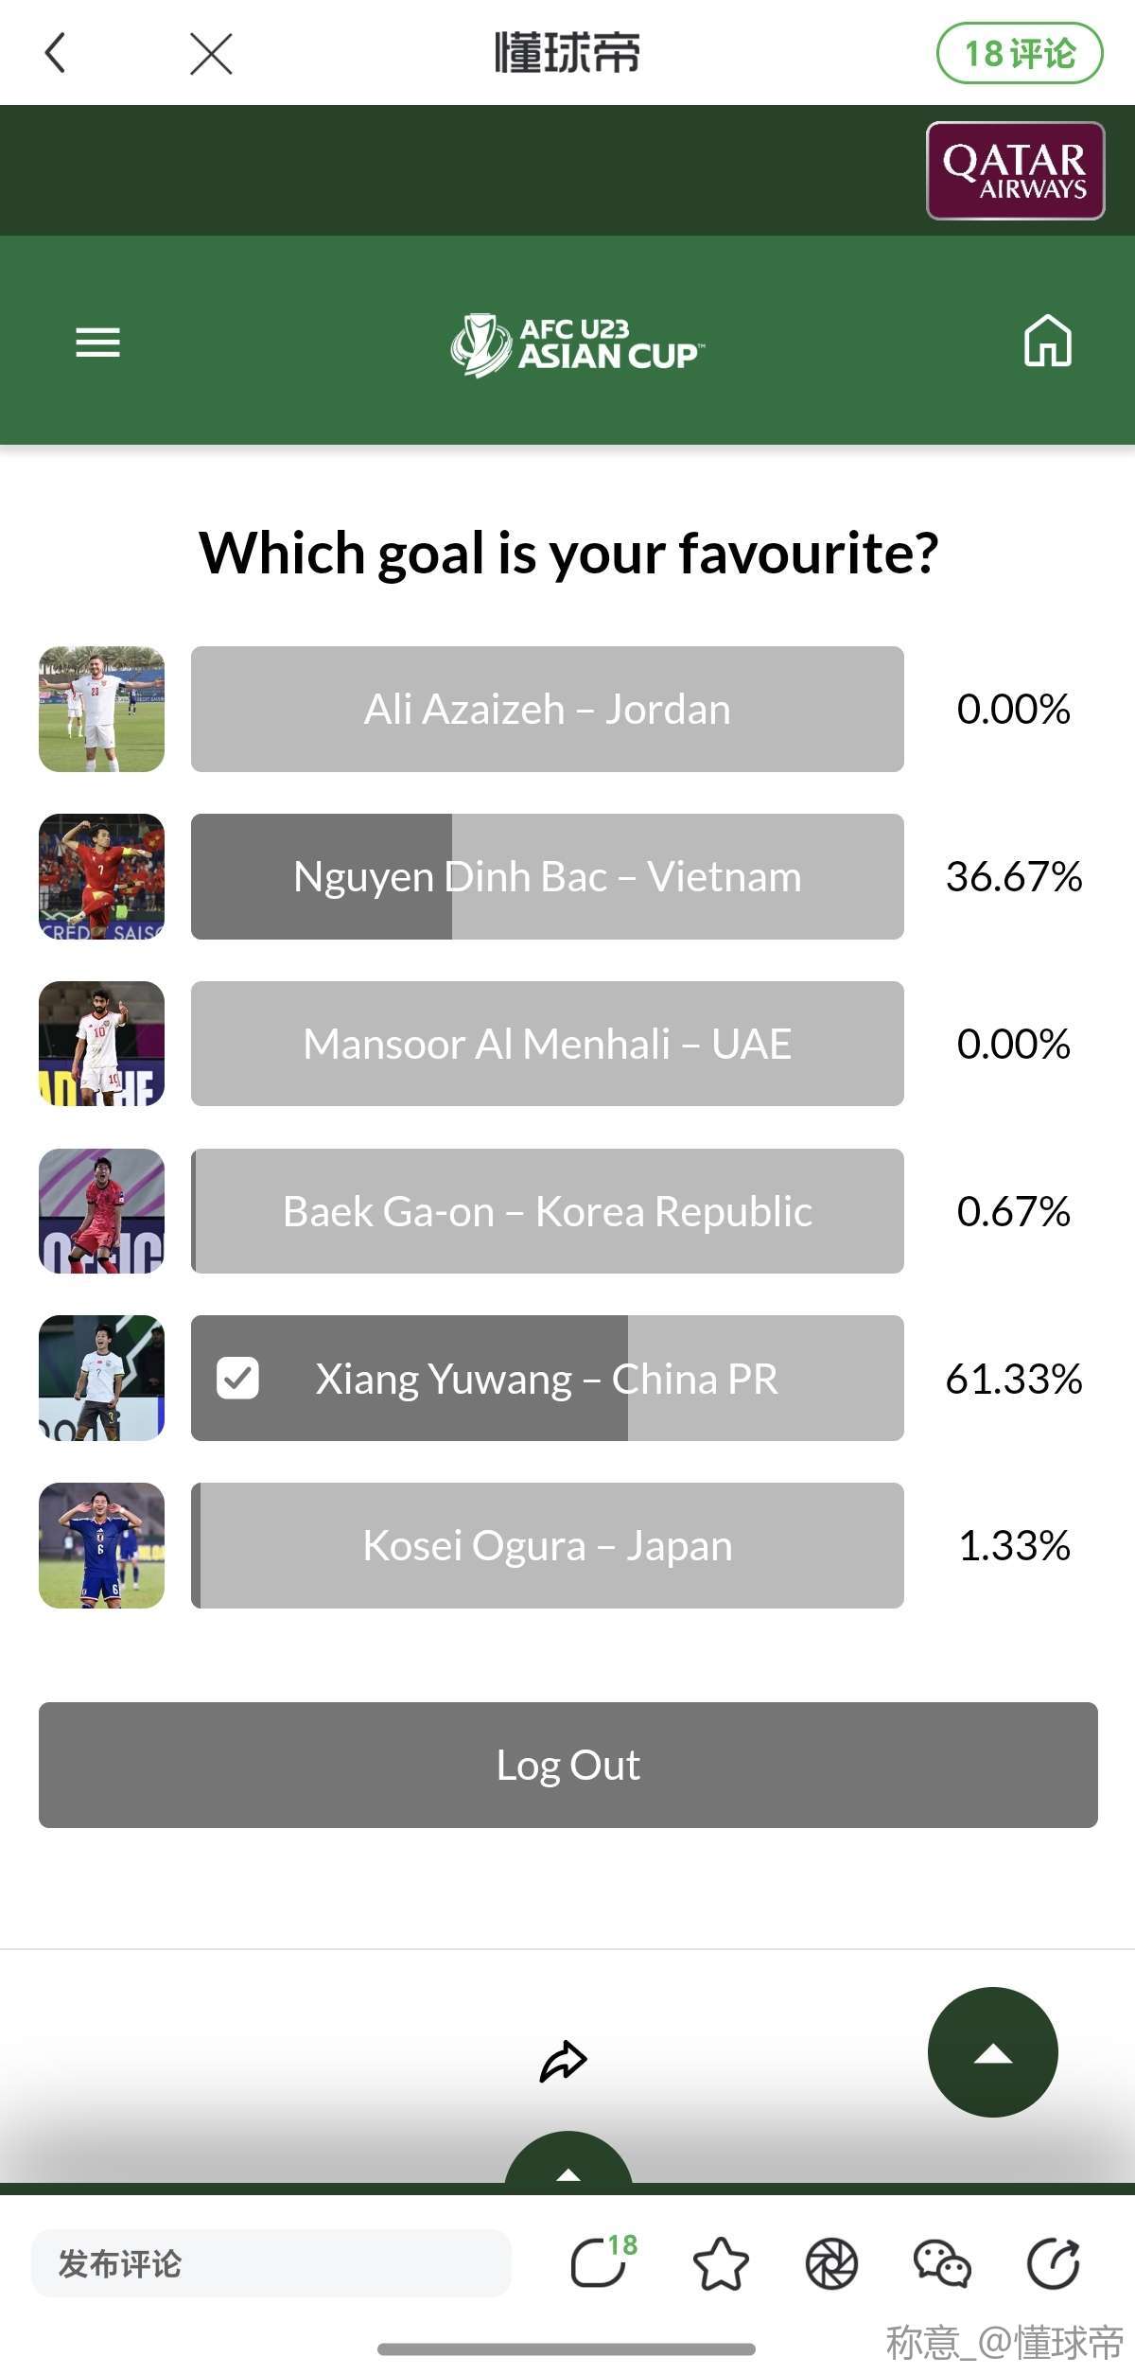
Task: Go to AFC home icon
Action: point(1047,341)
